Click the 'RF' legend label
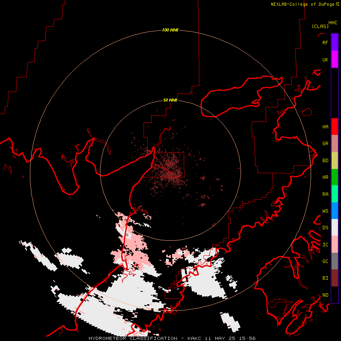Image resolution: width=341 pixels, height=341 pixels. click(325, 42)
